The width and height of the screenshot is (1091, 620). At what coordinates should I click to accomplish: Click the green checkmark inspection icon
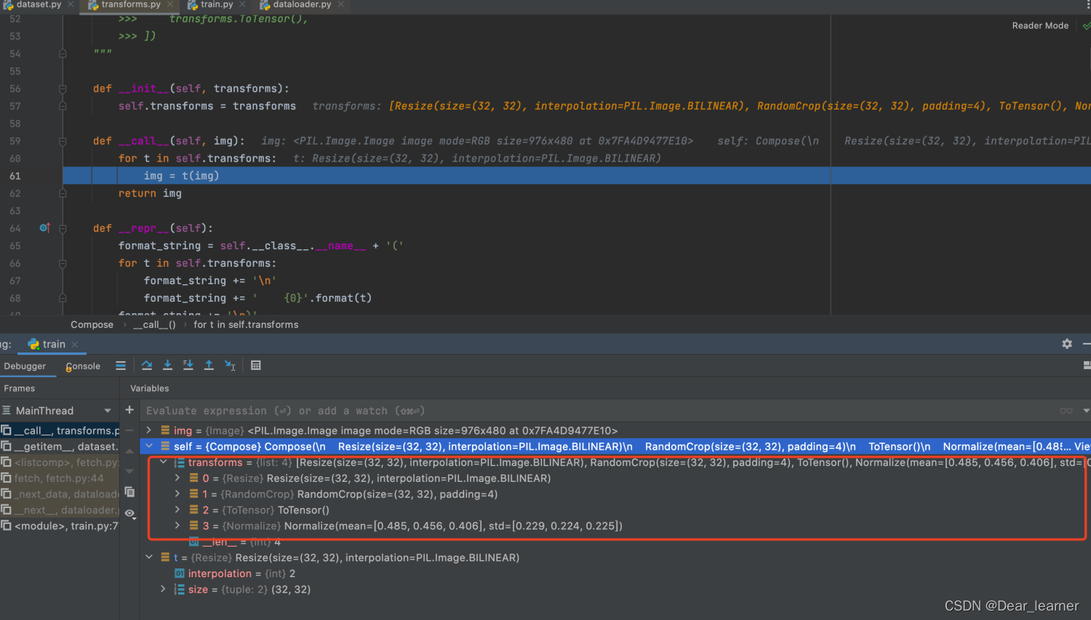(1086, 25)
